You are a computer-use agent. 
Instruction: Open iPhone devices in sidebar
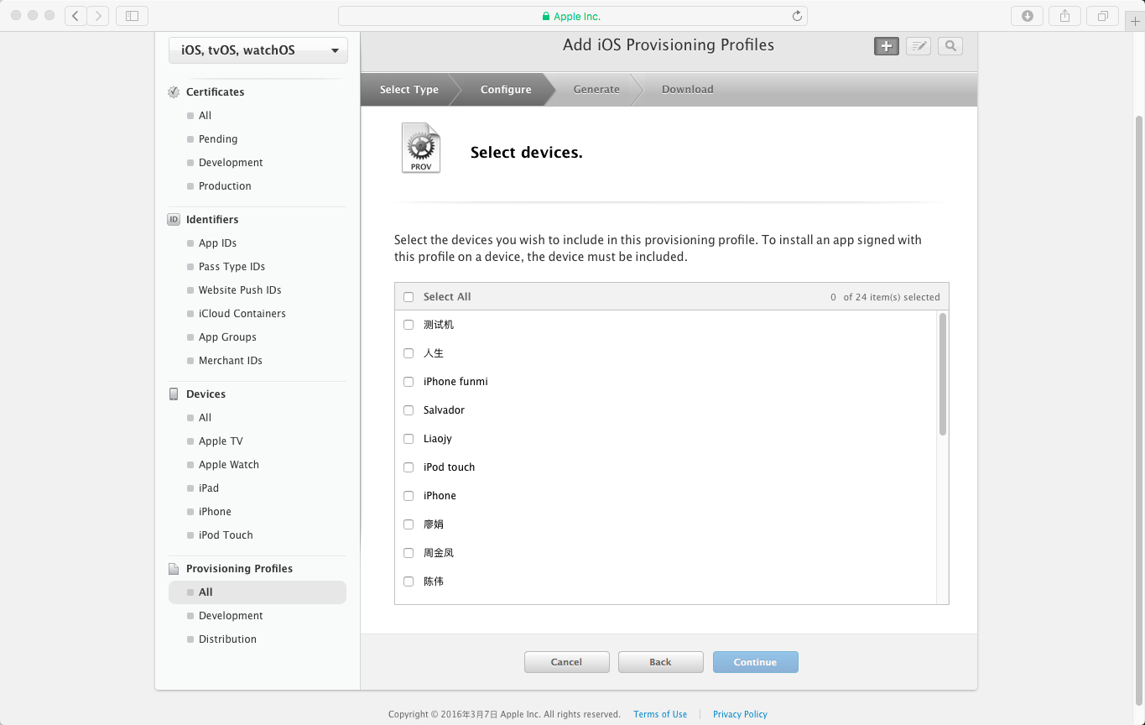215,512
